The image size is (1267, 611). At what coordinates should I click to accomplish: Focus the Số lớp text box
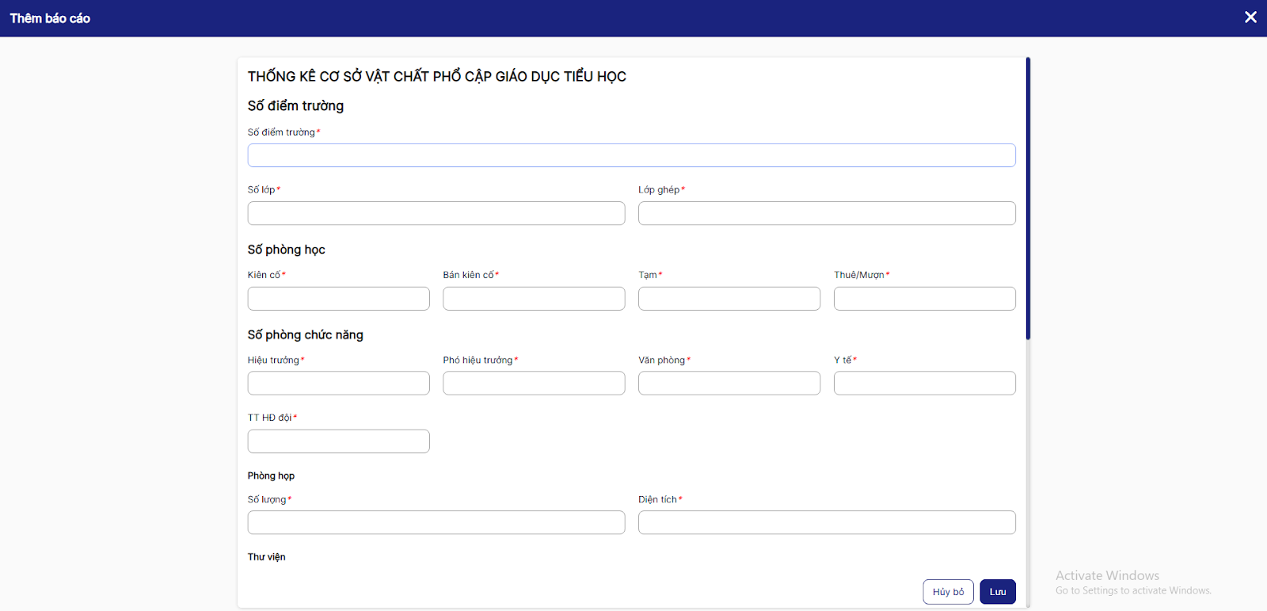click(x=436, y=213)
